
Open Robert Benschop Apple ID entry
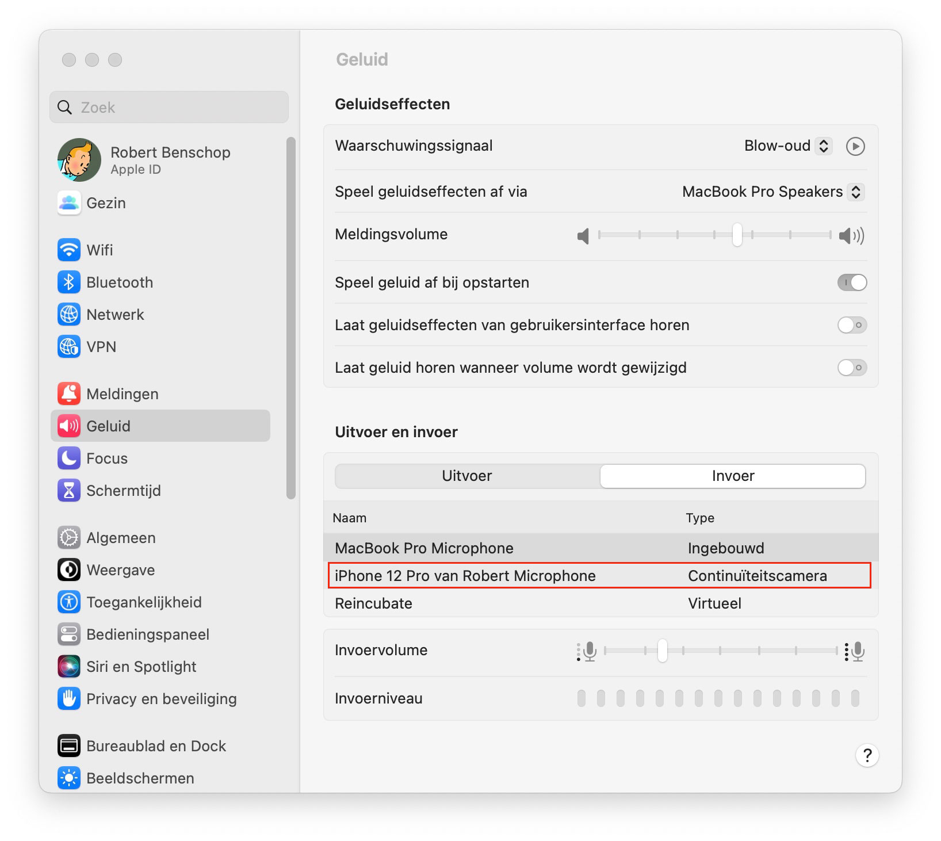(x=164, y=160)
